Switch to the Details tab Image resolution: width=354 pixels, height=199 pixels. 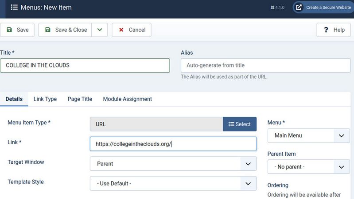(x=14, y=99)
